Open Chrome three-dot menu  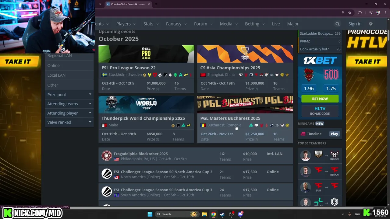pos(385,13)
